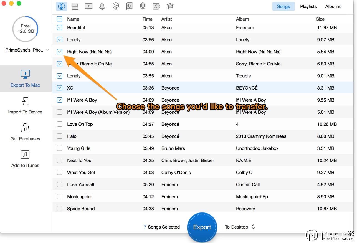357x243 pixels.
Task: Uncheck the If I Were A Boy 9.55 MB checkbox
Action: [x=60, y=100]
